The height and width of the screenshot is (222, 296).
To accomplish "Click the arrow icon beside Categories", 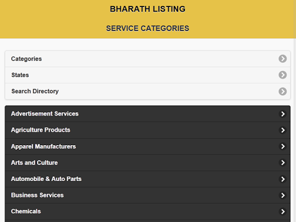I will [283, 59].
